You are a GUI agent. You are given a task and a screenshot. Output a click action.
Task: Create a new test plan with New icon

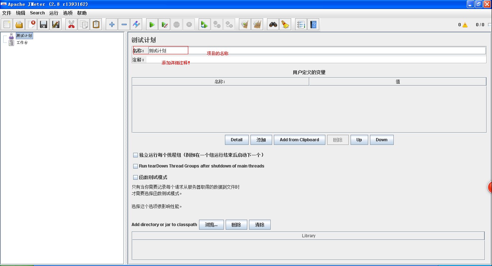point(7,24)
